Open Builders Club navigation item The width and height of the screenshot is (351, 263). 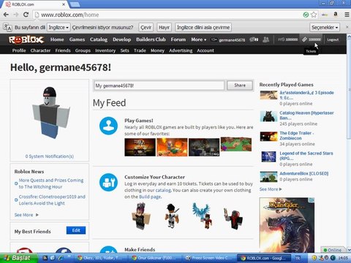click(151, 39)
